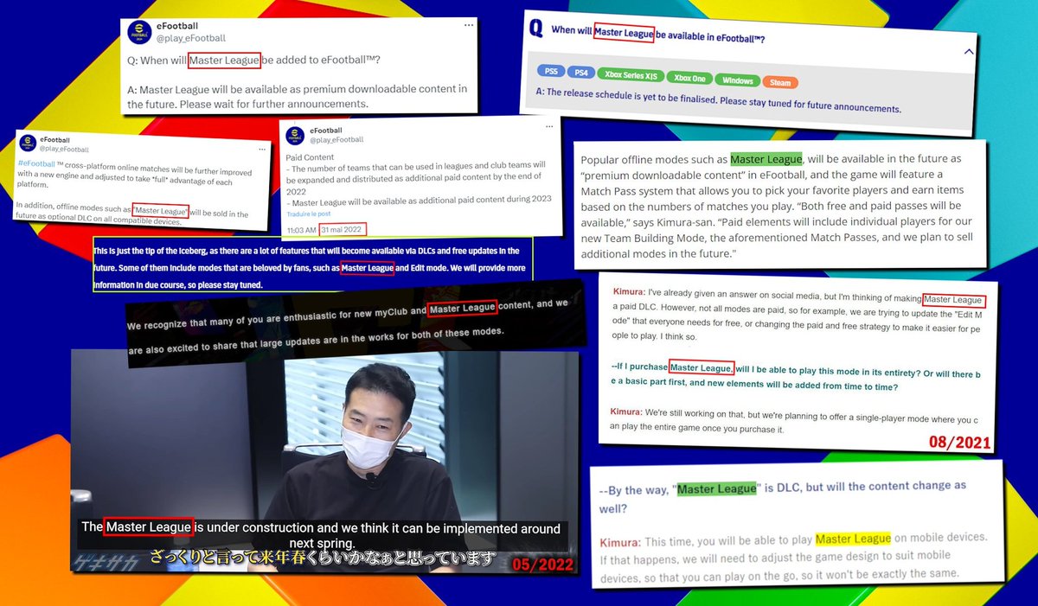Click the 11:03 AM timestamp
This screenshot has width=1038, height=606.
pyautogui.click(x=301, y=230)
